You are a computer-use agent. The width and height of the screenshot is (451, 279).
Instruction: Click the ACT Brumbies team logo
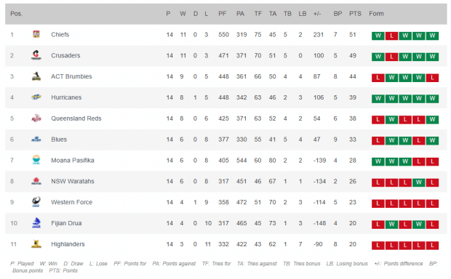click(x=36, y=76)
